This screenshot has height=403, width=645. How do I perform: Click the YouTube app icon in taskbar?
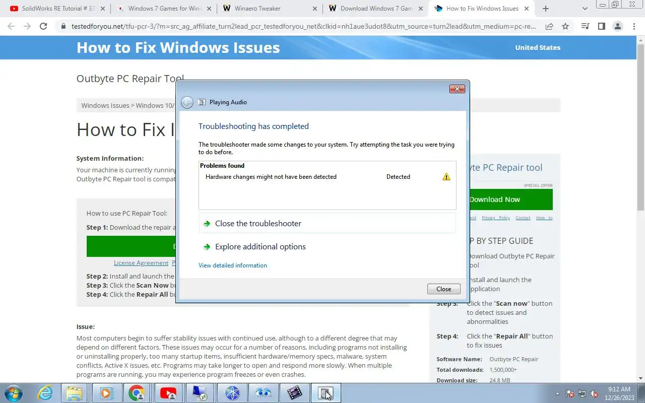168,393
